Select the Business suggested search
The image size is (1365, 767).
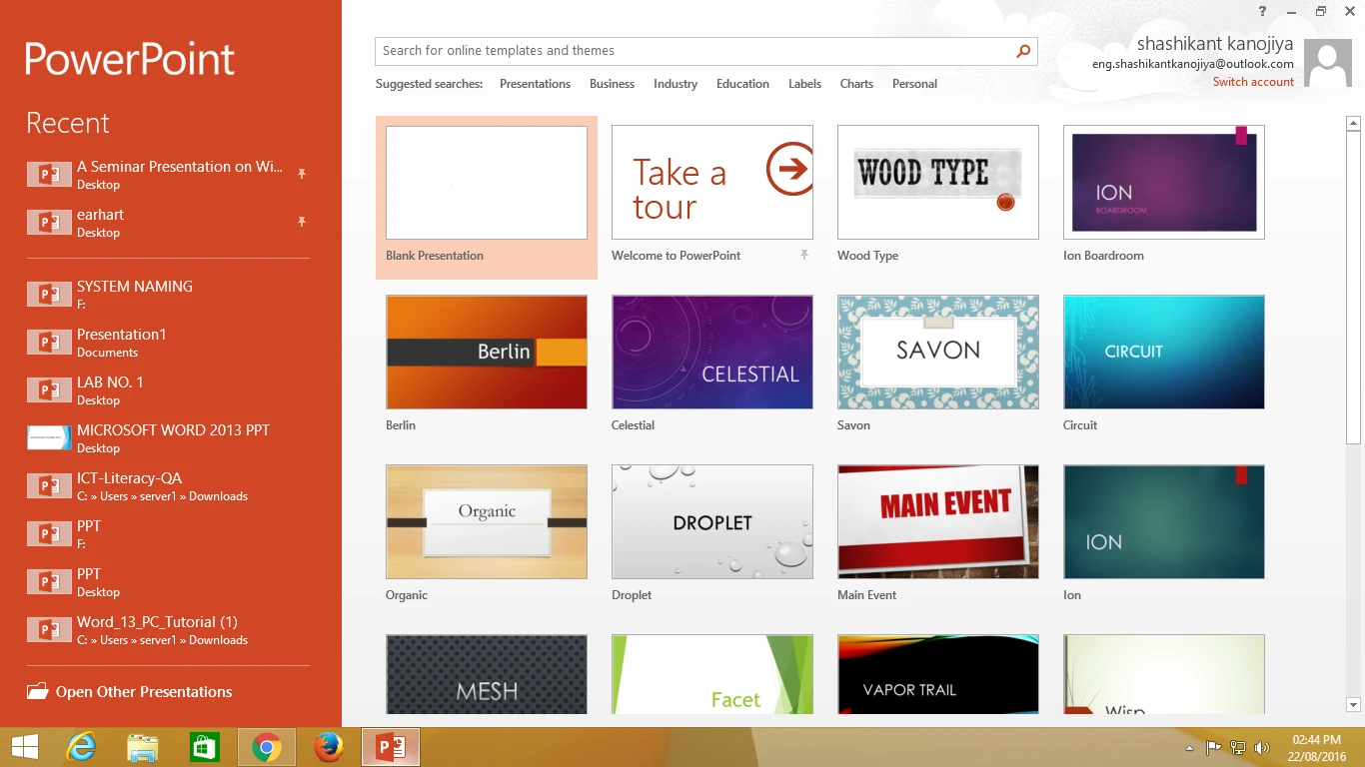[612, 84]
